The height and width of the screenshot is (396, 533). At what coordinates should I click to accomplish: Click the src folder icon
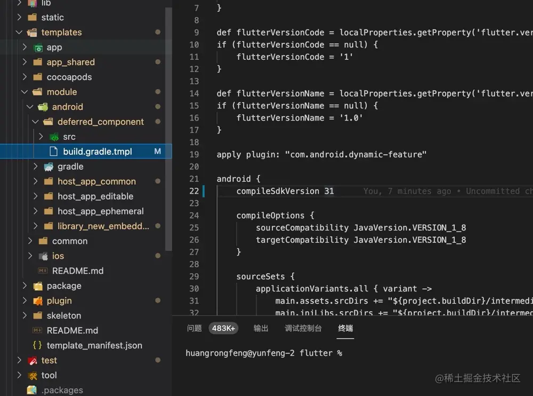[54, 137]
